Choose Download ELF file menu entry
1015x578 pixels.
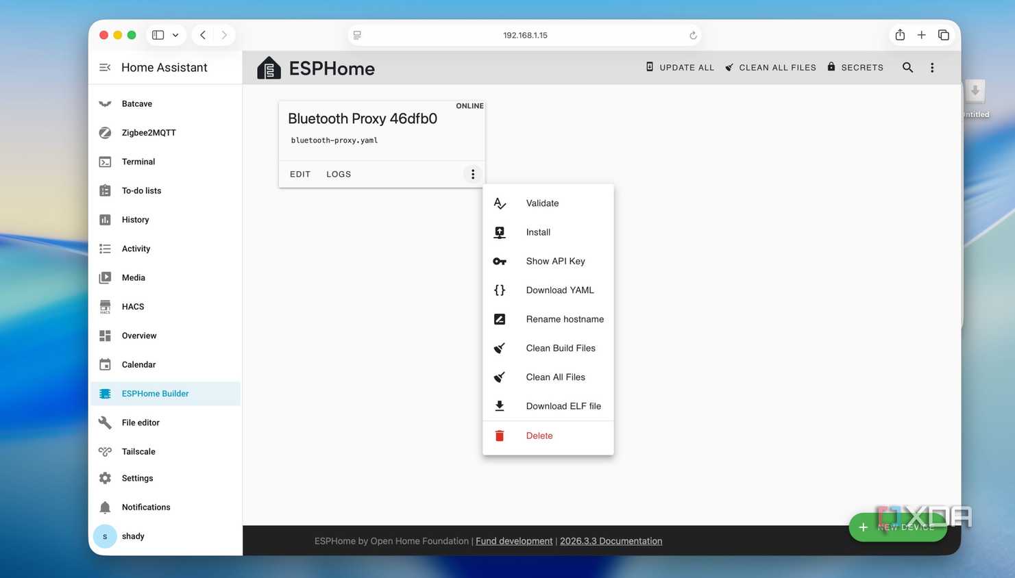click(548, 406)
